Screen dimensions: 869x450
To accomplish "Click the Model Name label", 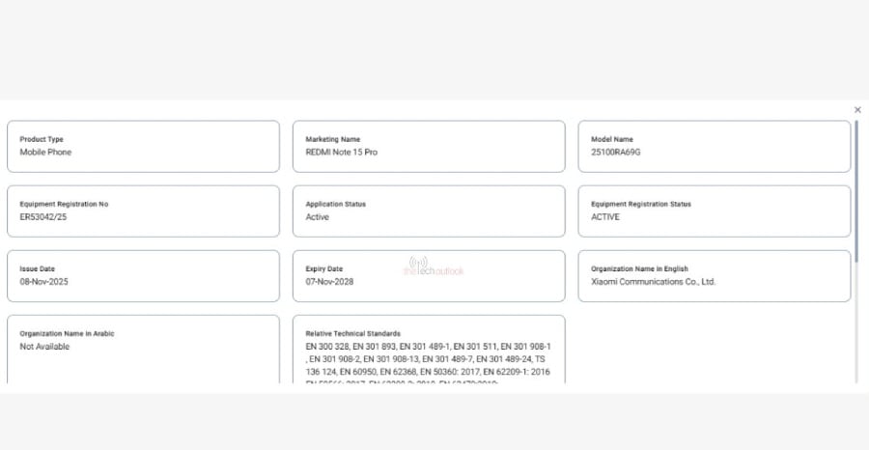I will pos(611,139).
